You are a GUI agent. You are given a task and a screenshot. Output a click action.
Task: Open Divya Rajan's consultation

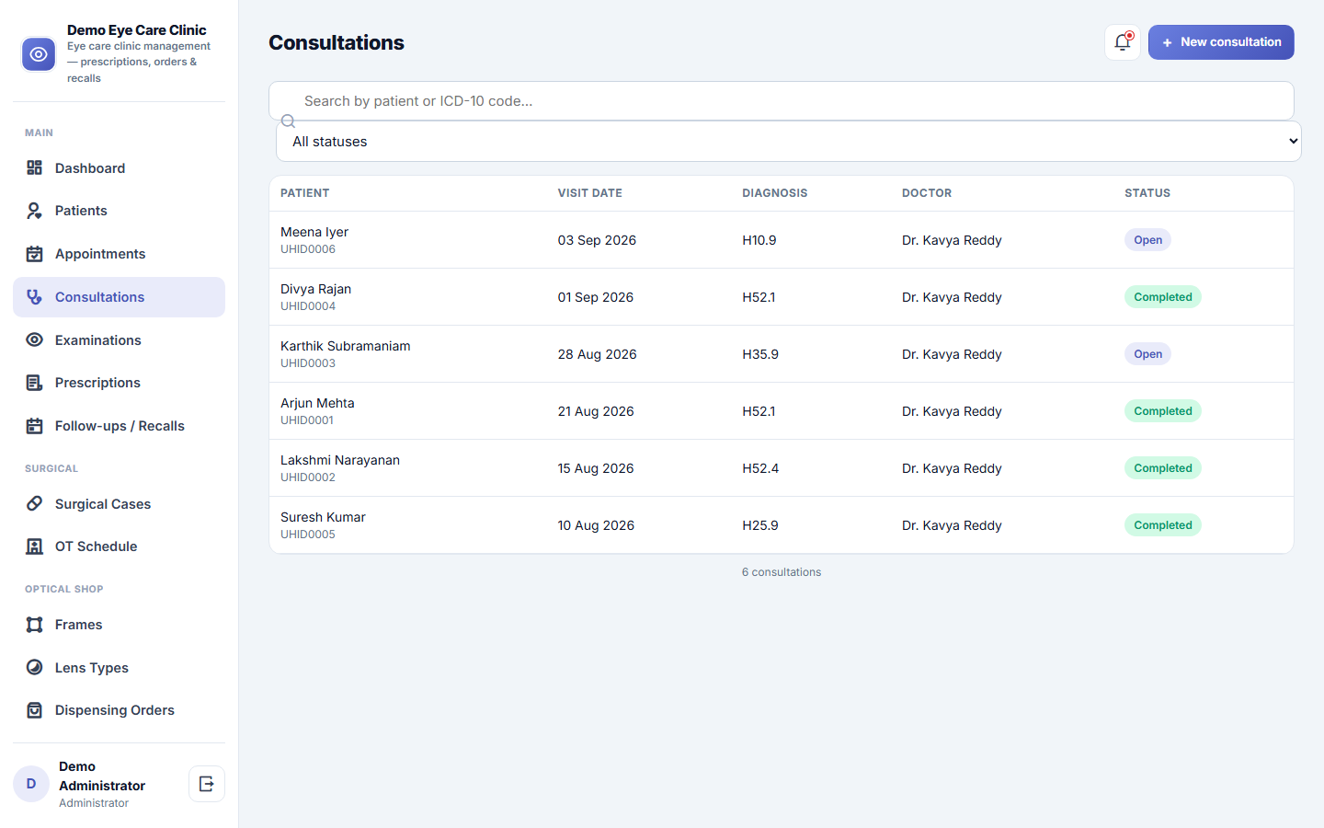(x=782, y=297)
